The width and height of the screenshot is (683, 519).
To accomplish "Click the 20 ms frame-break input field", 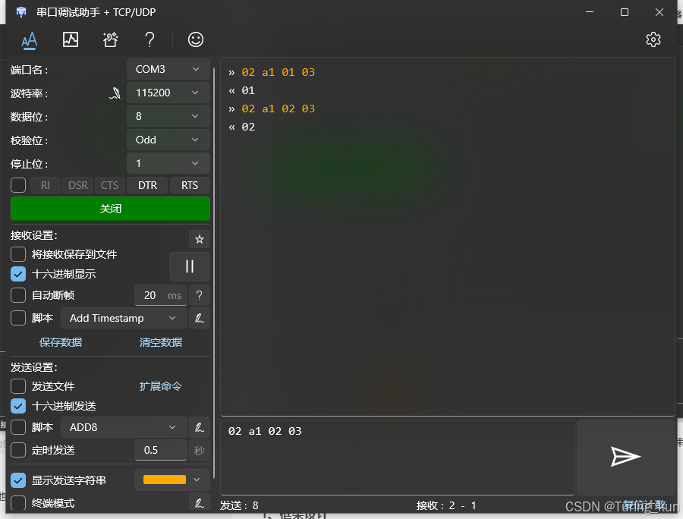I will point(161,295).
